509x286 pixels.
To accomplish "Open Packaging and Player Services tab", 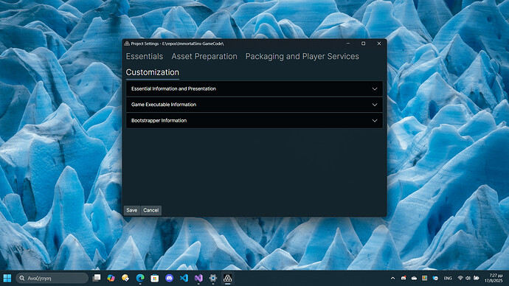I will pyautogui.click(x=302, y=57).
